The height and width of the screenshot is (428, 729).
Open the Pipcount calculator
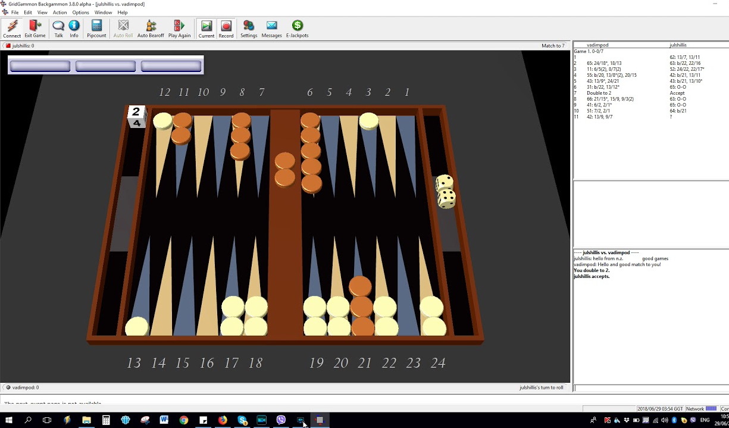(x=96, y=27)
